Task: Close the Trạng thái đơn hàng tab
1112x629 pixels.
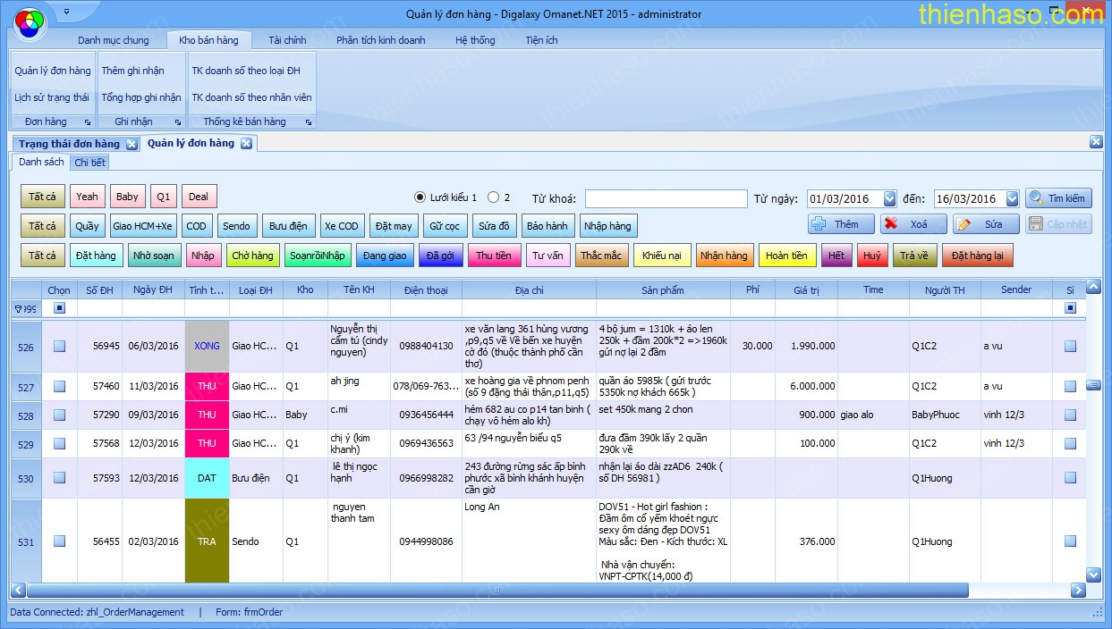Action: [132, 144]
